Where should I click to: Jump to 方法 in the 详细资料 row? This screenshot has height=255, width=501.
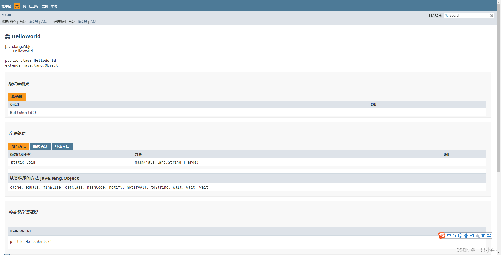(93, 22)
